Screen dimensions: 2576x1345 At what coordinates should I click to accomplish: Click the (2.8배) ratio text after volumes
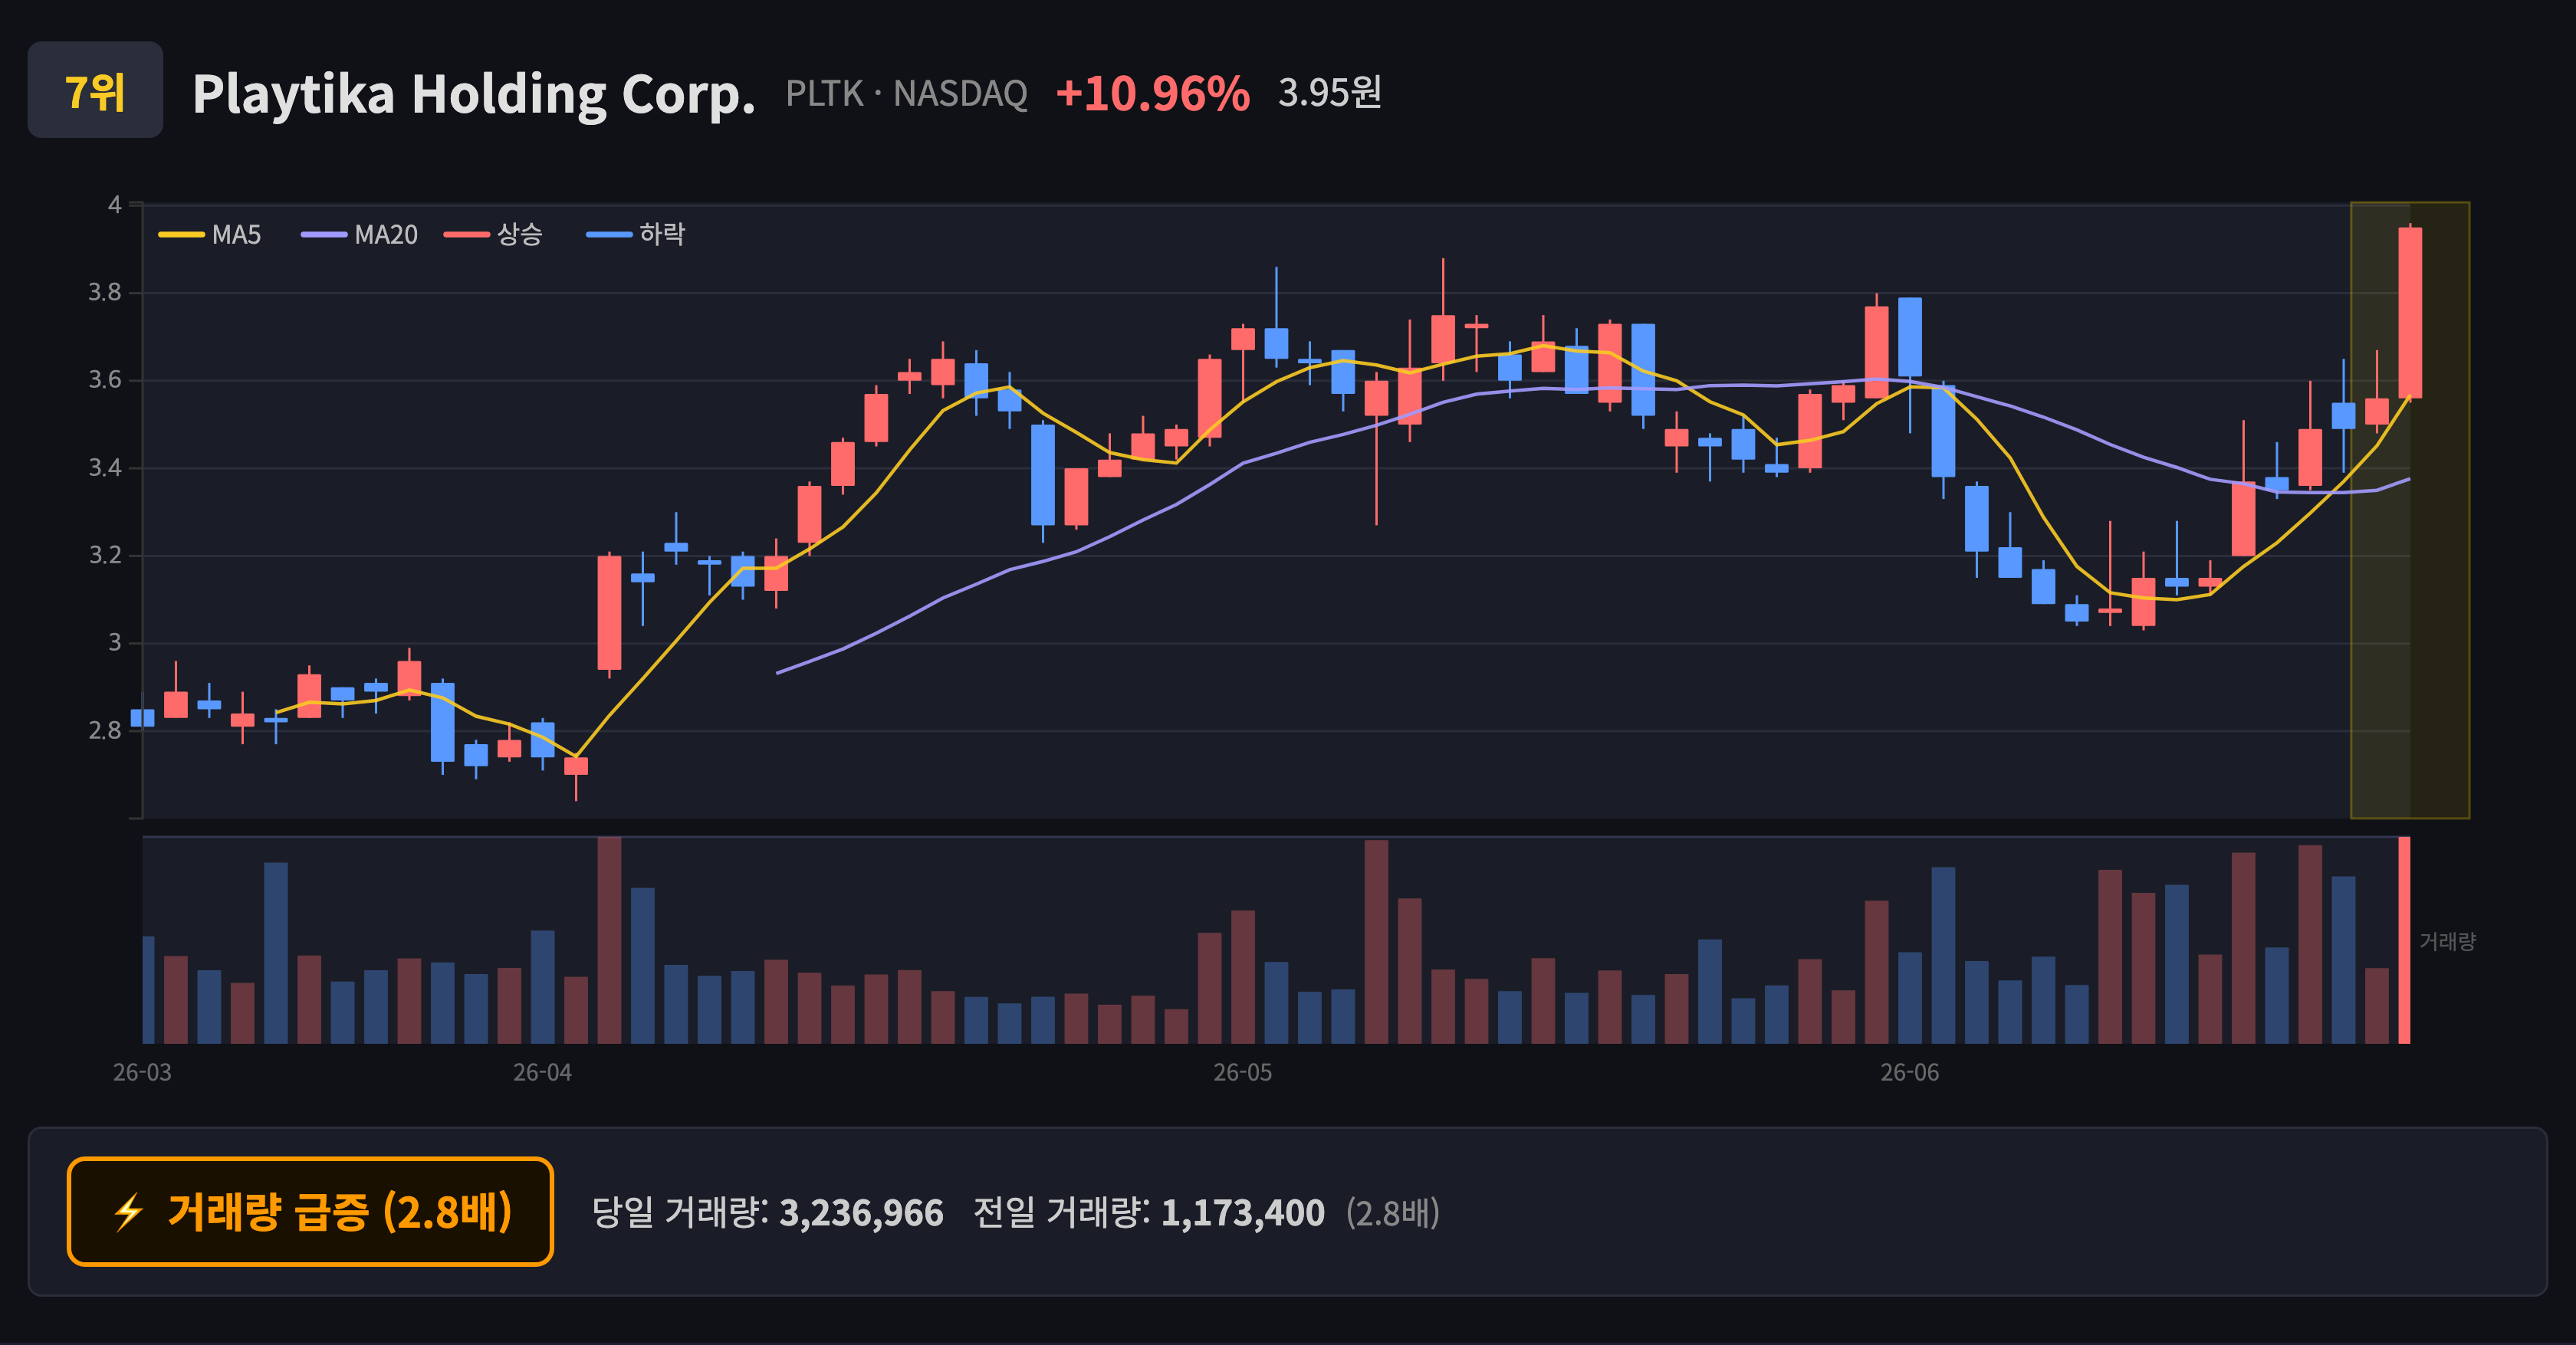1392,1212
